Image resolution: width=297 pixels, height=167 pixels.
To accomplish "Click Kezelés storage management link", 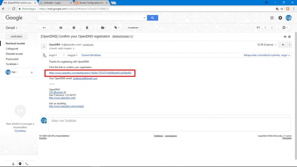I will pyautogui.click(x=43, y=138).
